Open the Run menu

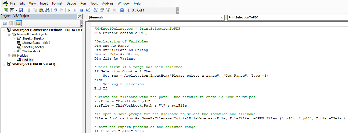[83, 3]
